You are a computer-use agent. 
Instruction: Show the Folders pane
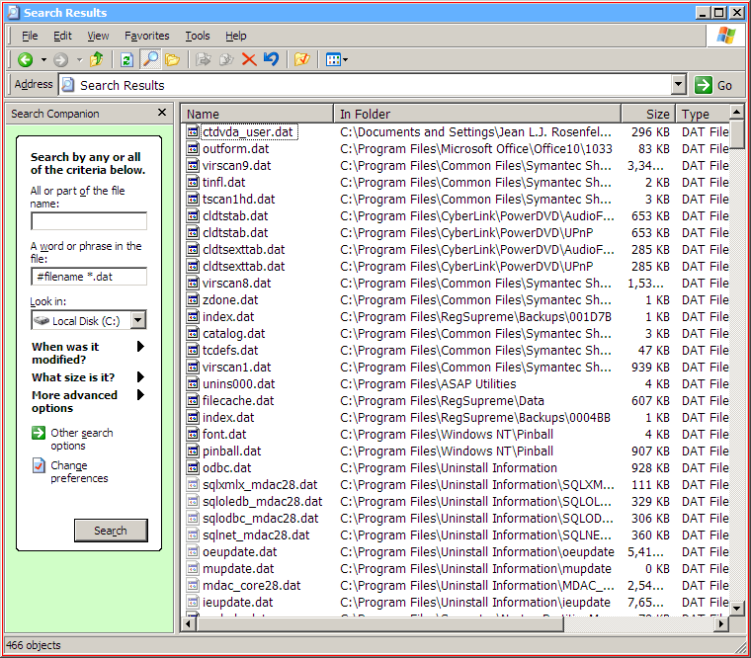click(172, 60)
